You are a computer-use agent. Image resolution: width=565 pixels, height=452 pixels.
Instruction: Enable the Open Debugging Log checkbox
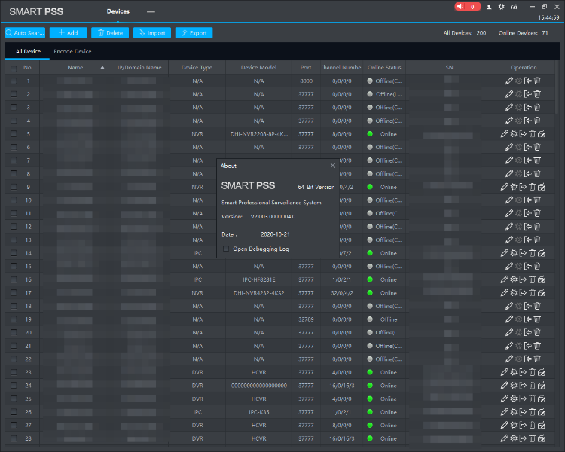click(226, 249)
